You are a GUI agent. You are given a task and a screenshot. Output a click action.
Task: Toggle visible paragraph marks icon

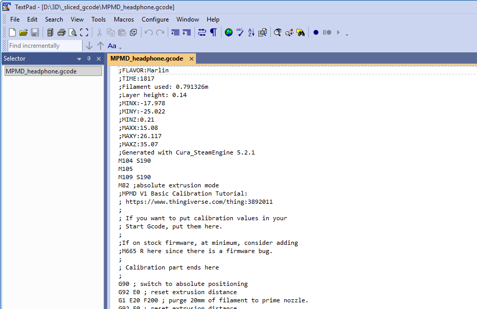point(213,32)
